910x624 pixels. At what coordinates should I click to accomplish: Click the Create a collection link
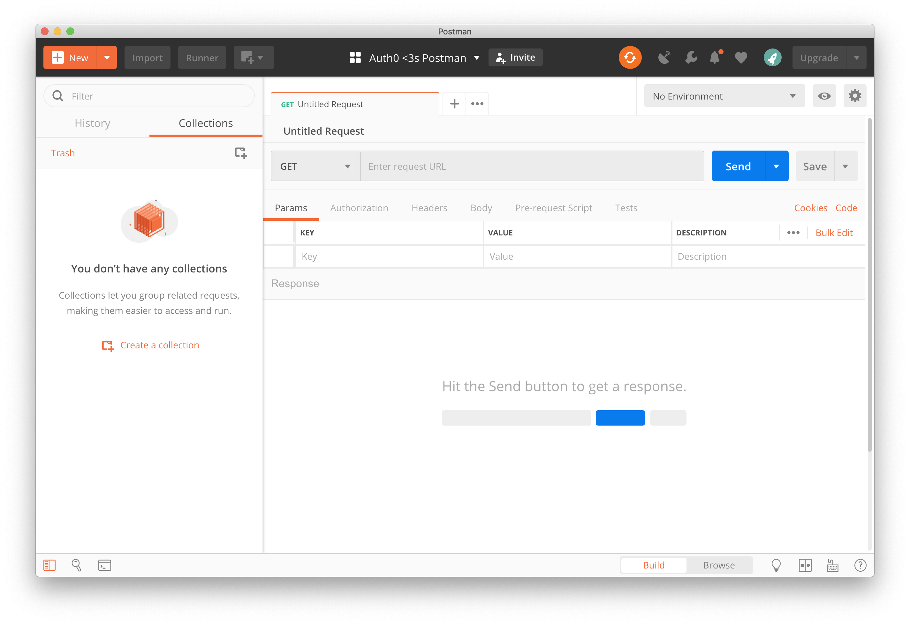[159, 345]
